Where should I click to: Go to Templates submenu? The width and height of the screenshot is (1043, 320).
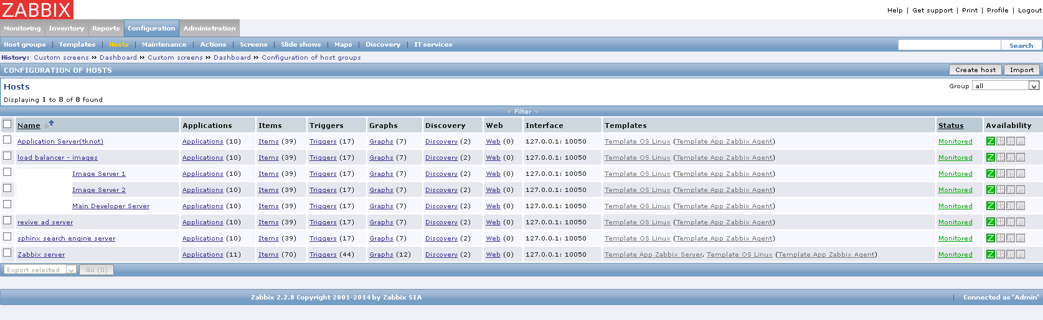click(x=77, y=44)
